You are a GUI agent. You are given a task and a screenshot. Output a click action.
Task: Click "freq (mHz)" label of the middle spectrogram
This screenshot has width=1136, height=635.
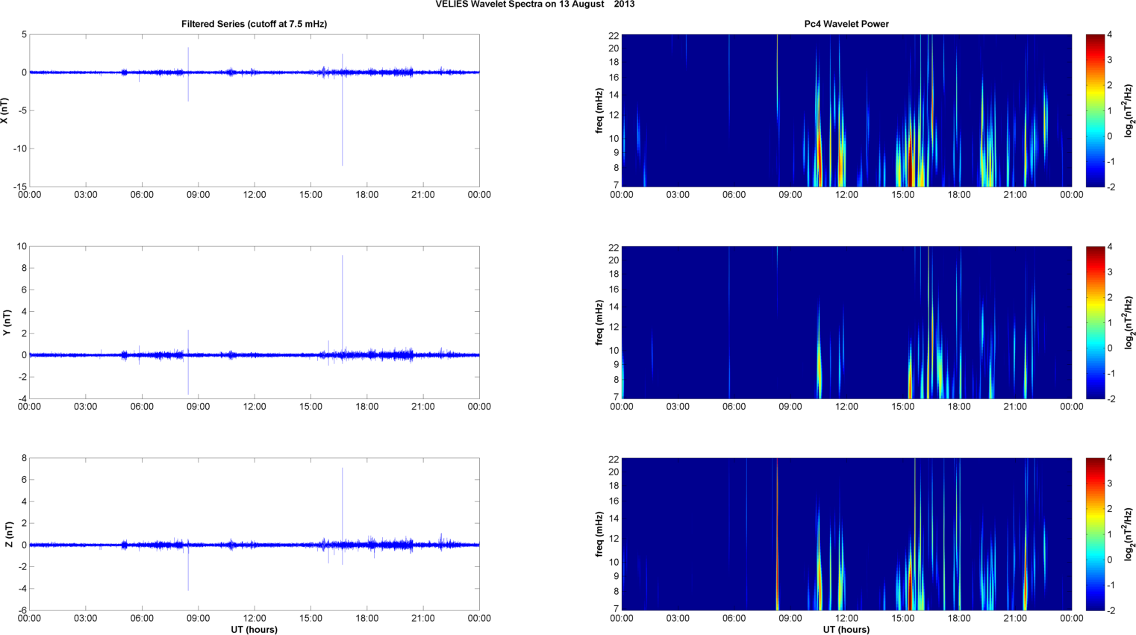click(599, 322)
